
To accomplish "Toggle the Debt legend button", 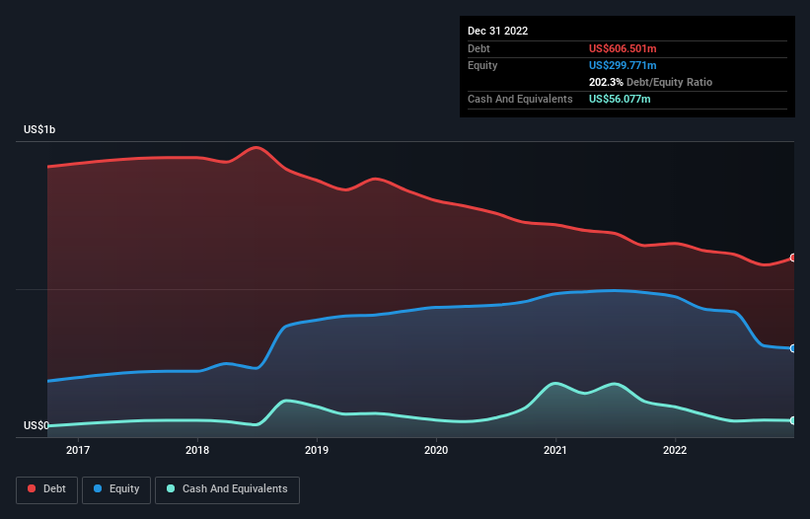I will point(46,489).
